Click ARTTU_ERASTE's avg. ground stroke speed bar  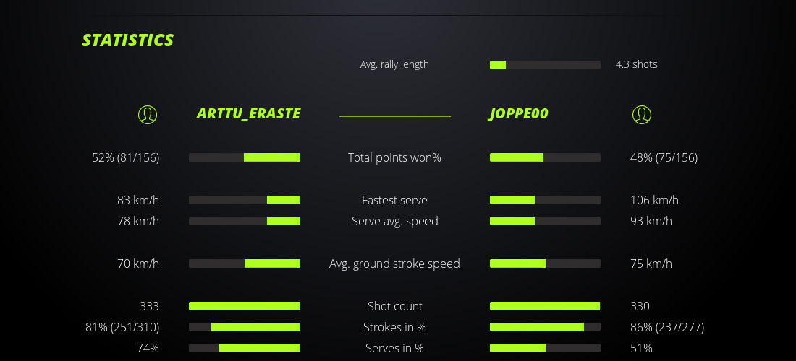click(245, 264)
